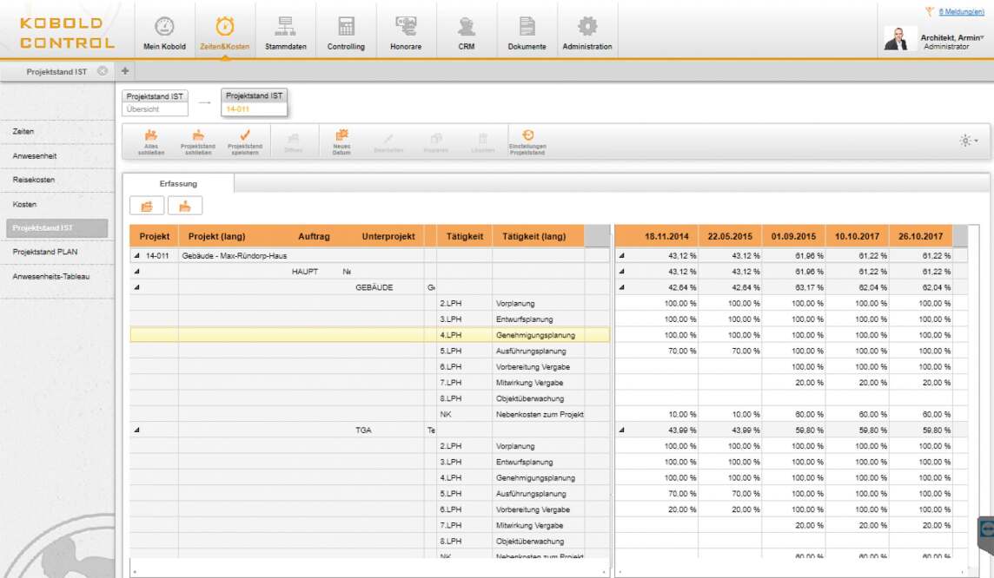Select the Zeiten&Kosten clock icon
This screenshot has height=578, width=994.
(x=224, y=27)
